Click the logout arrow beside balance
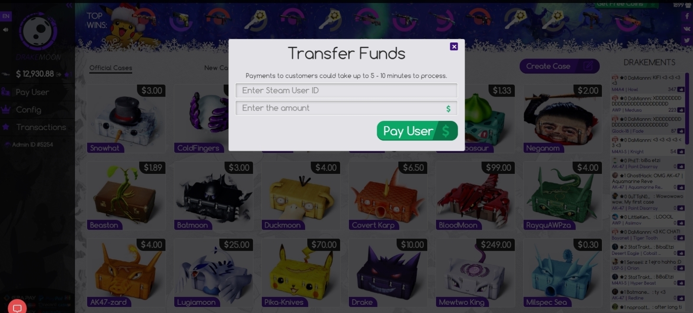693x313 pixels. coord(59,75)
